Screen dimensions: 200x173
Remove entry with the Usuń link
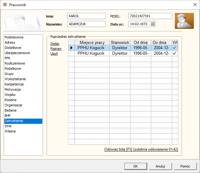(54, 53)
